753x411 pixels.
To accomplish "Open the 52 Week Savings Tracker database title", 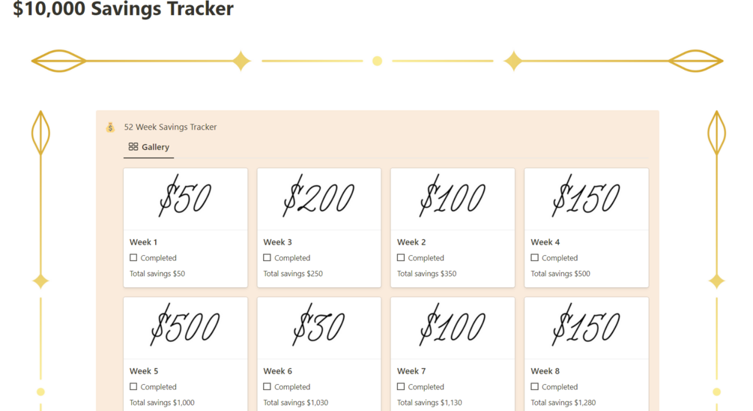I will click(x=170, y=127).
